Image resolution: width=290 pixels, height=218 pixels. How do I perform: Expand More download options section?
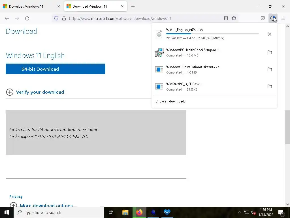[41, 205]
